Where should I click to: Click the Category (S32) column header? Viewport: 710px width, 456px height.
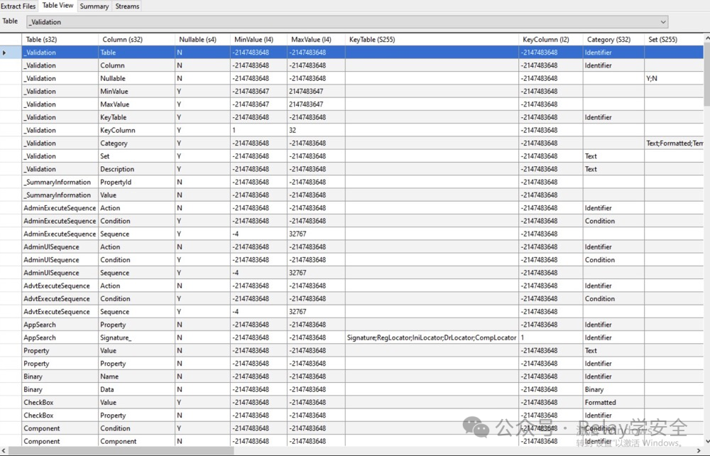point(613,39)
